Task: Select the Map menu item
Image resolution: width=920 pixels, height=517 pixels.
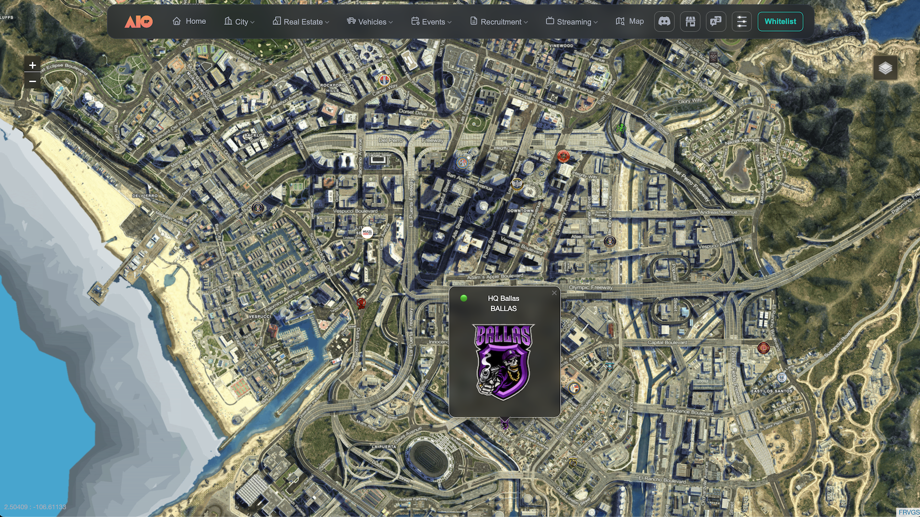Action: [x=630, y=22]
